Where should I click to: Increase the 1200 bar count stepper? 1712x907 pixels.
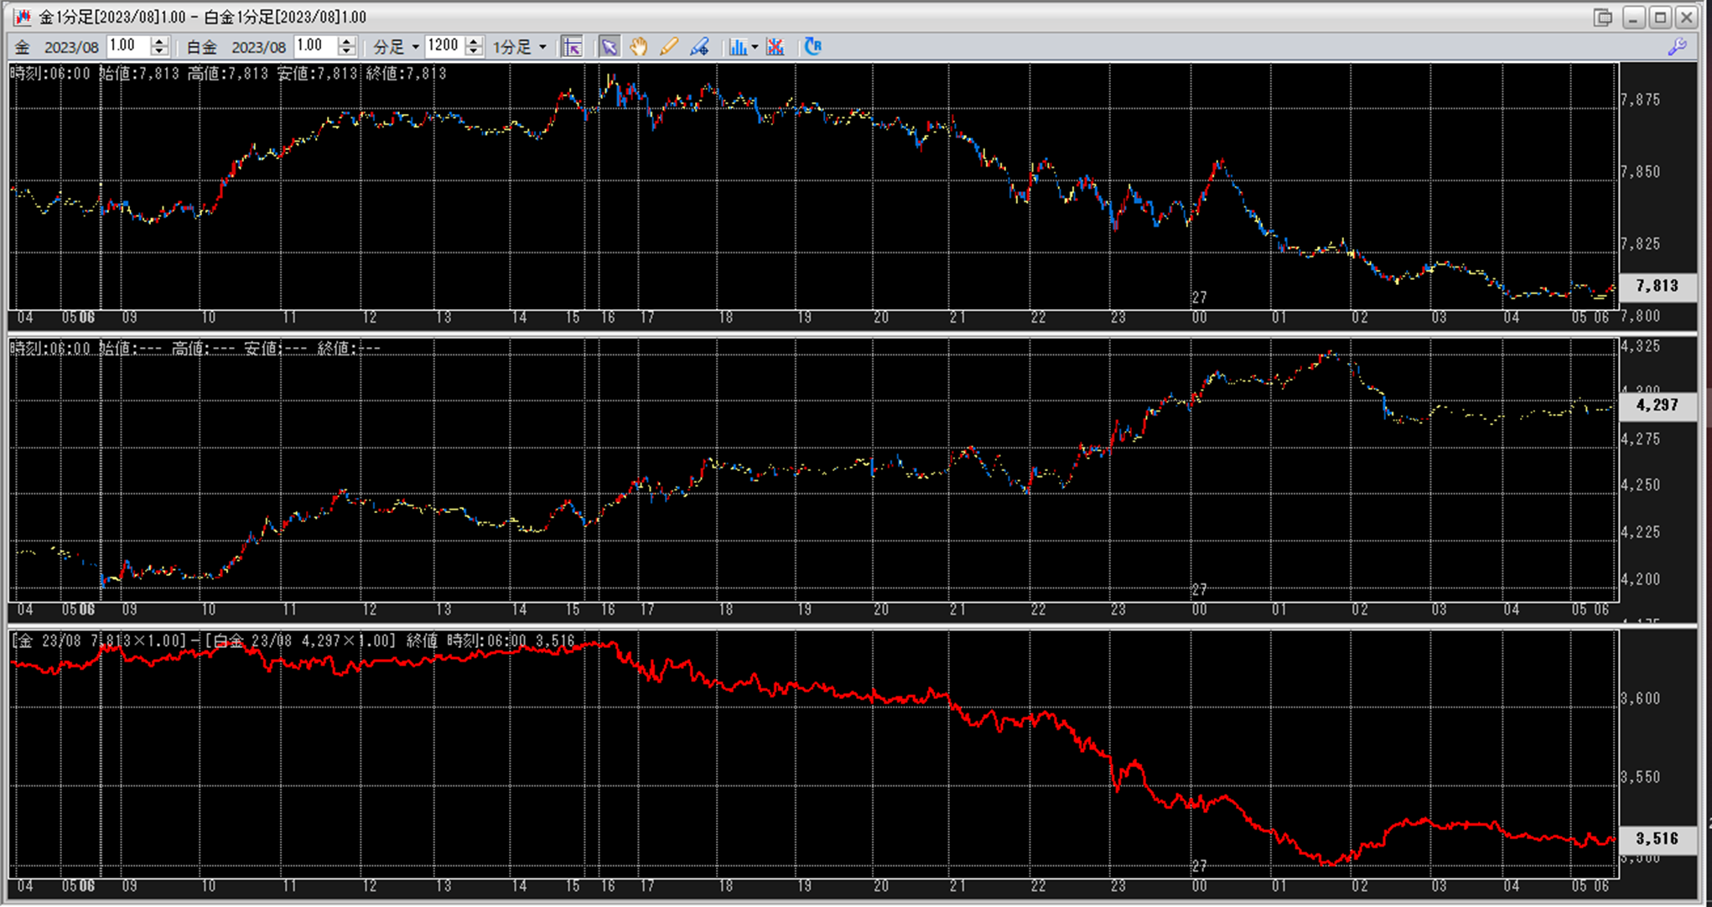pyautogui.click(x=474, y=42)
